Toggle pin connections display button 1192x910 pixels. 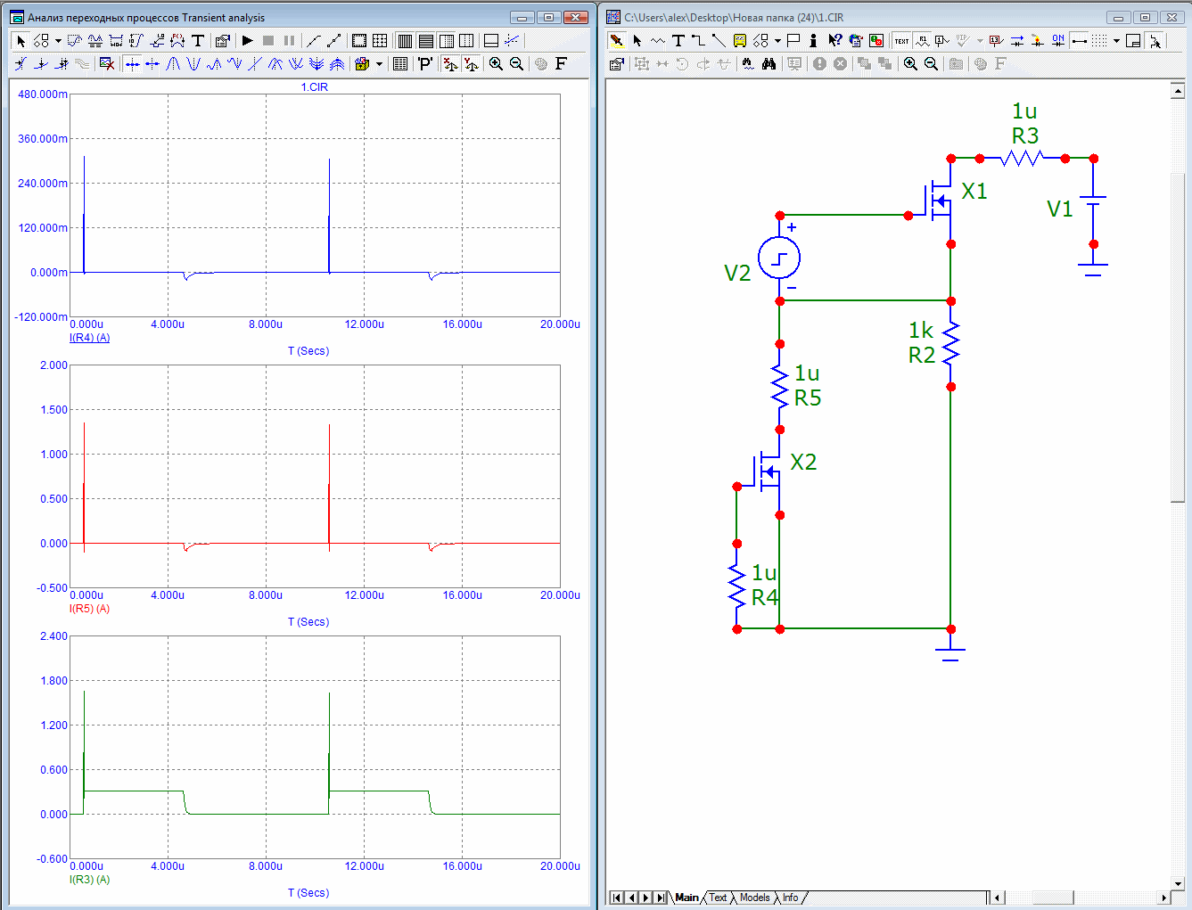pos(1079,40)
